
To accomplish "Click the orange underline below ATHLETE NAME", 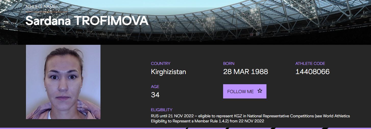I will tap(46, 12).
